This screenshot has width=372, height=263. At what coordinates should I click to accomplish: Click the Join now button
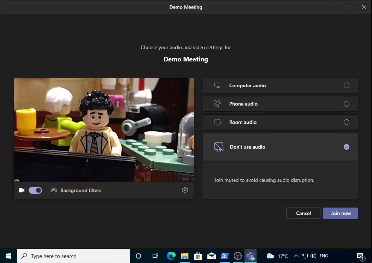tap(340, 213)
